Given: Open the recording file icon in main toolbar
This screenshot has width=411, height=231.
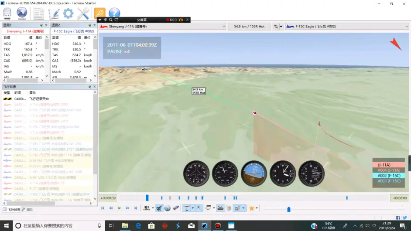Looking at the screenshot, I should [7, 13].
